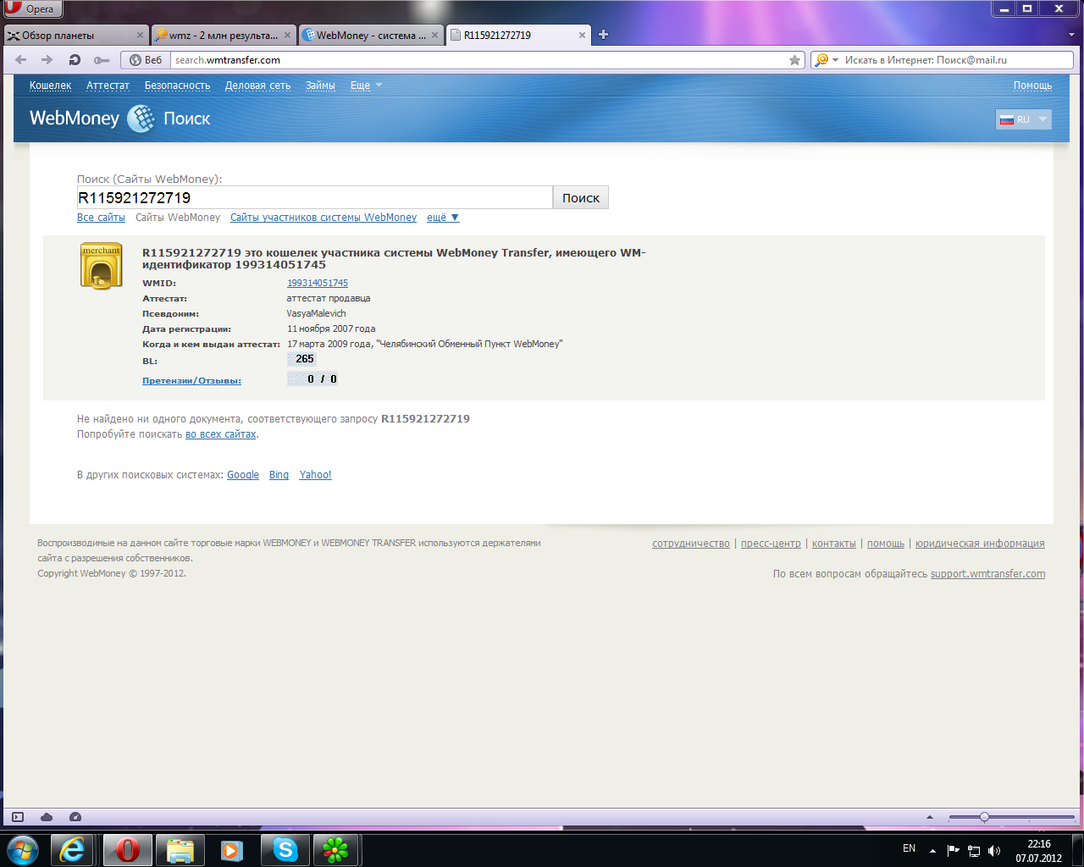
Task: Open the search engine selector dropdown
Action: (826, 60)
